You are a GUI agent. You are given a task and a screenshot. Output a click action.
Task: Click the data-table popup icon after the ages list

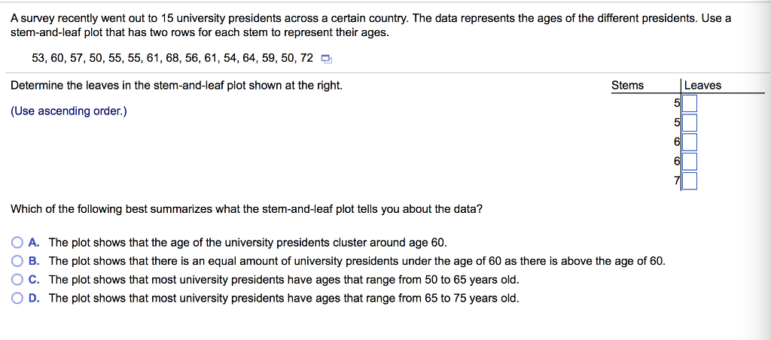[x=326, y=59]
